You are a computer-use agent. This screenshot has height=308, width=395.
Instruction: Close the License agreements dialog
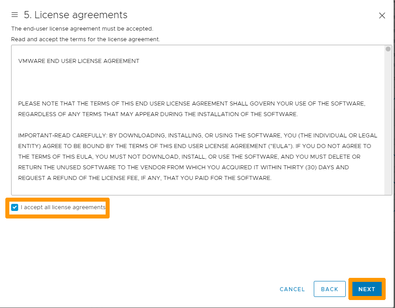click(382, 16)
